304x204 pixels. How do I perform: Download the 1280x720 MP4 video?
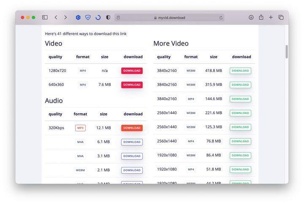tap(132, 71)
